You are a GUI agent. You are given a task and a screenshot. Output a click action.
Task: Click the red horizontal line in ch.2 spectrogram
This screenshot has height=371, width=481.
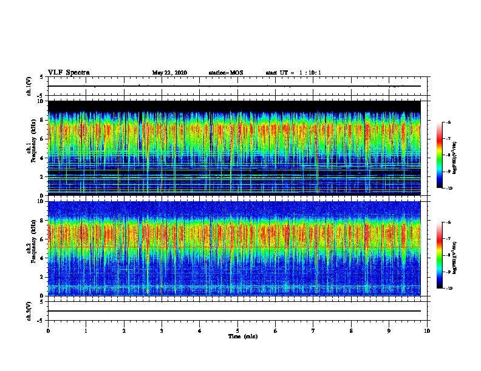pos(234,247)
